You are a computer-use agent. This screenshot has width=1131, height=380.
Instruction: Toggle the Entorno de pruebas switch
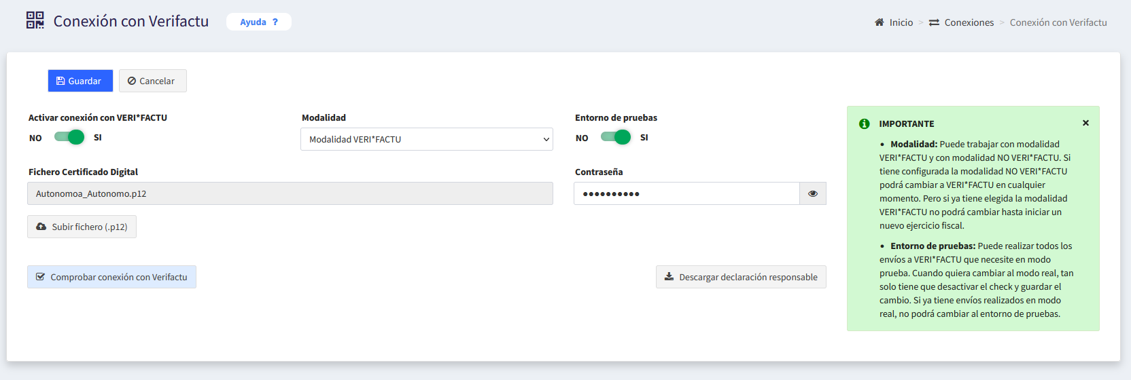tap(616, 137)
